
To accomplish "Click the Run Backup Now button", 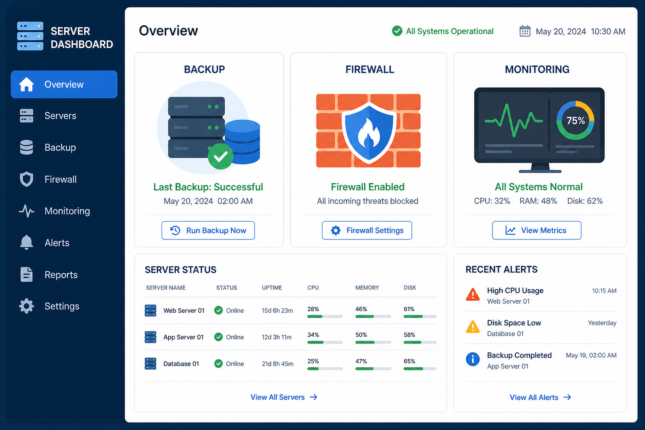I will (208, 231).
